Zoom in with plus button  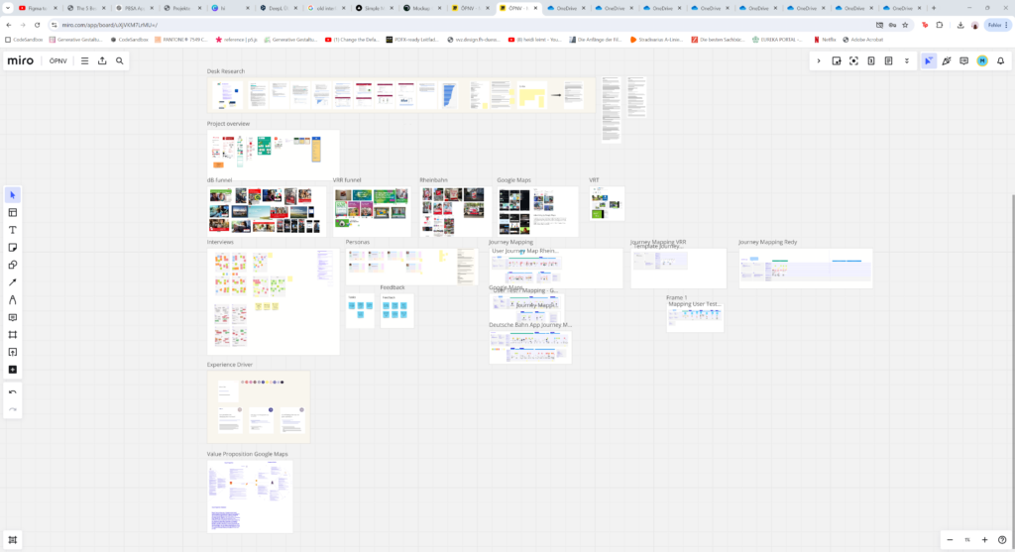984,540
